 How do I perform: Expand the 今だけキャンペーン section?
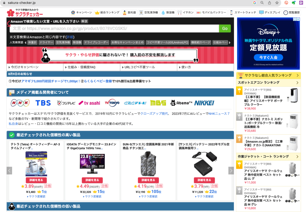tap(25, 67)
